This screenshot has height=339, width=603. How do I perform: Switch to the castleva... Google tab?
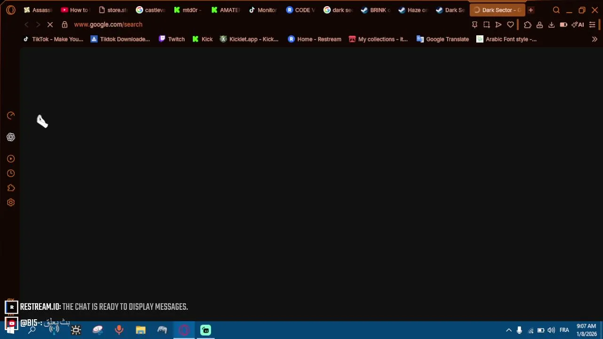[150, 10]
